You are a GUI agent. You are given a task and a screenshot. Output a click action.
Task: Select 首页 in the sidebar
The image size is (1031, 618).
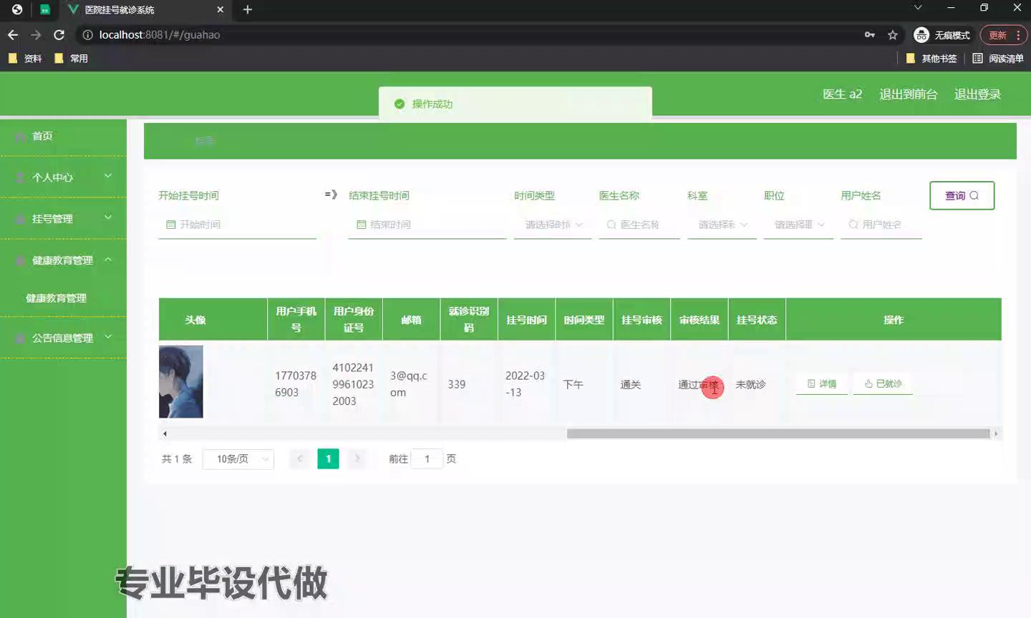tap(42, 136)
